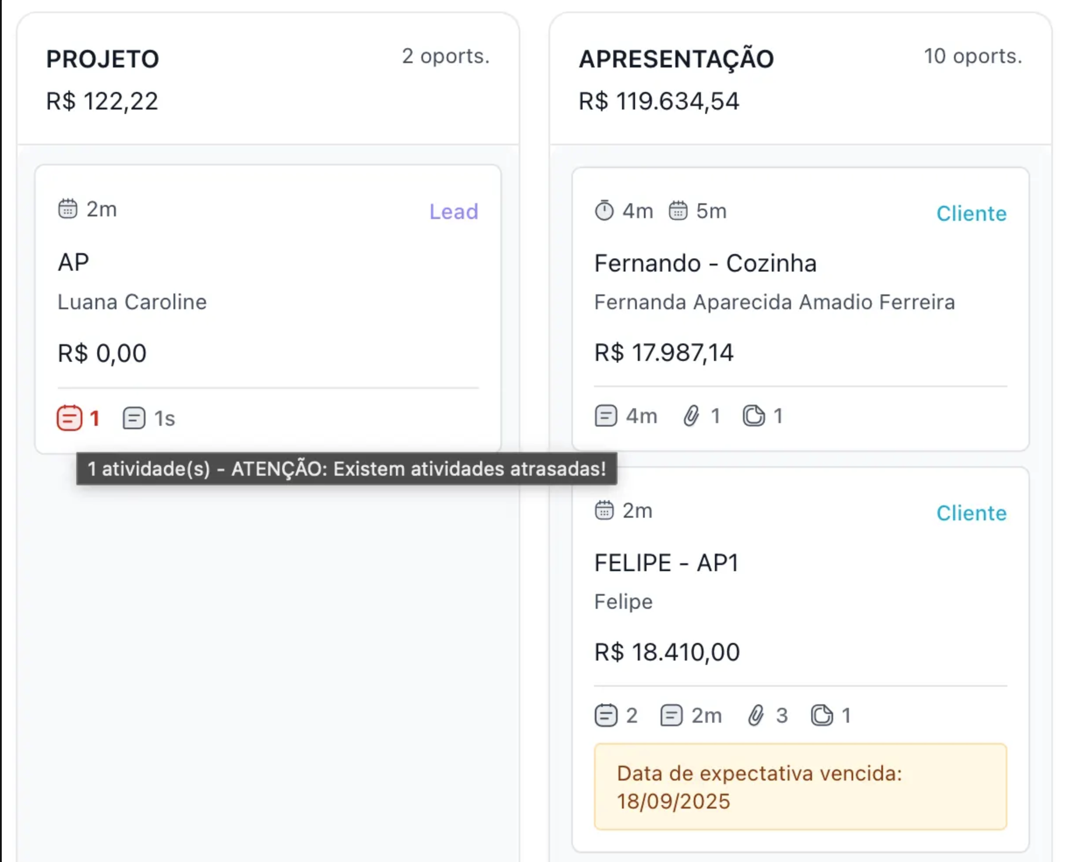Click the Lead tag on AP card
Image resolution: width=1067 pixels, height=862 pixels.
pyautogui.click(x=454, y=212)
